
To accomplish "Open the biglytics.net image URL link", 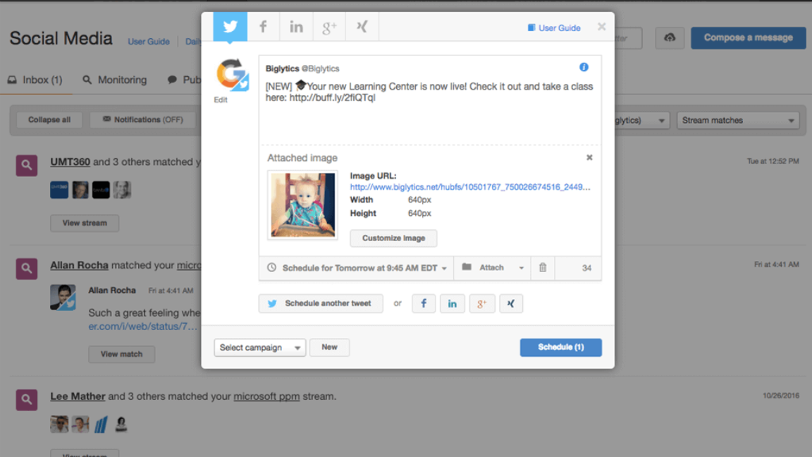I will [469, 187].
